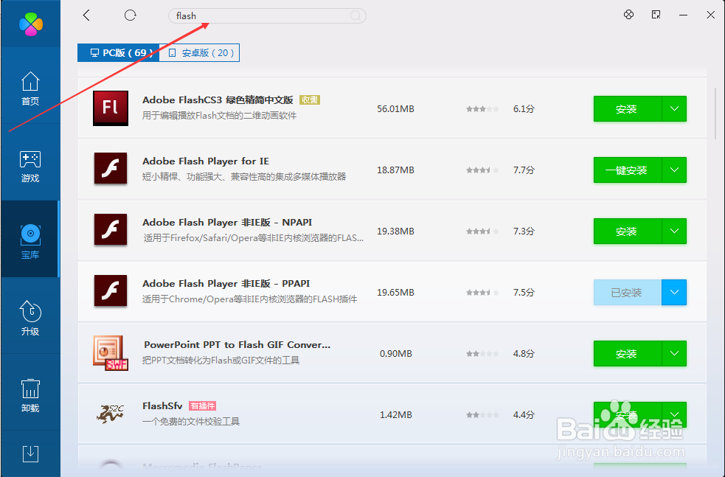The height and width of the screenshot is (477, 725).
Task: Click the Flash Player NPAPI icon
Action: [111, 230]
